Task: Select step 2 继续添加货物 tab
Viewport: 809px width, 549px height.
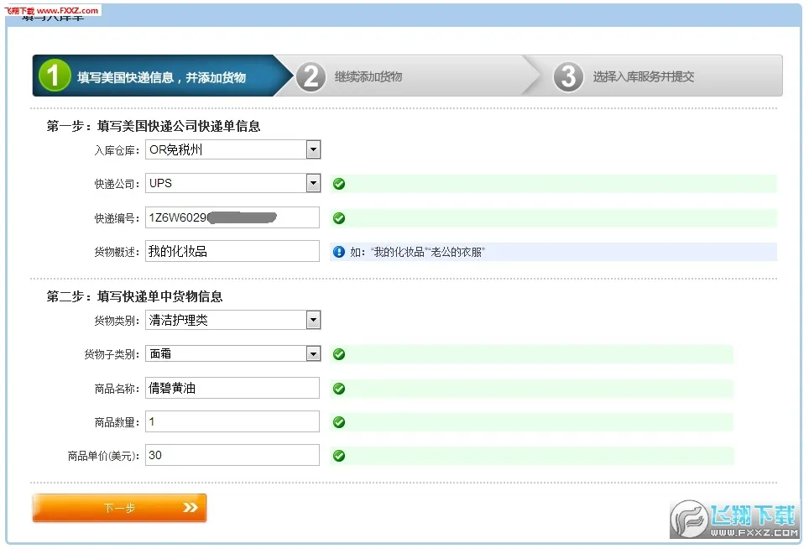Action: click(x=408, y=76)
